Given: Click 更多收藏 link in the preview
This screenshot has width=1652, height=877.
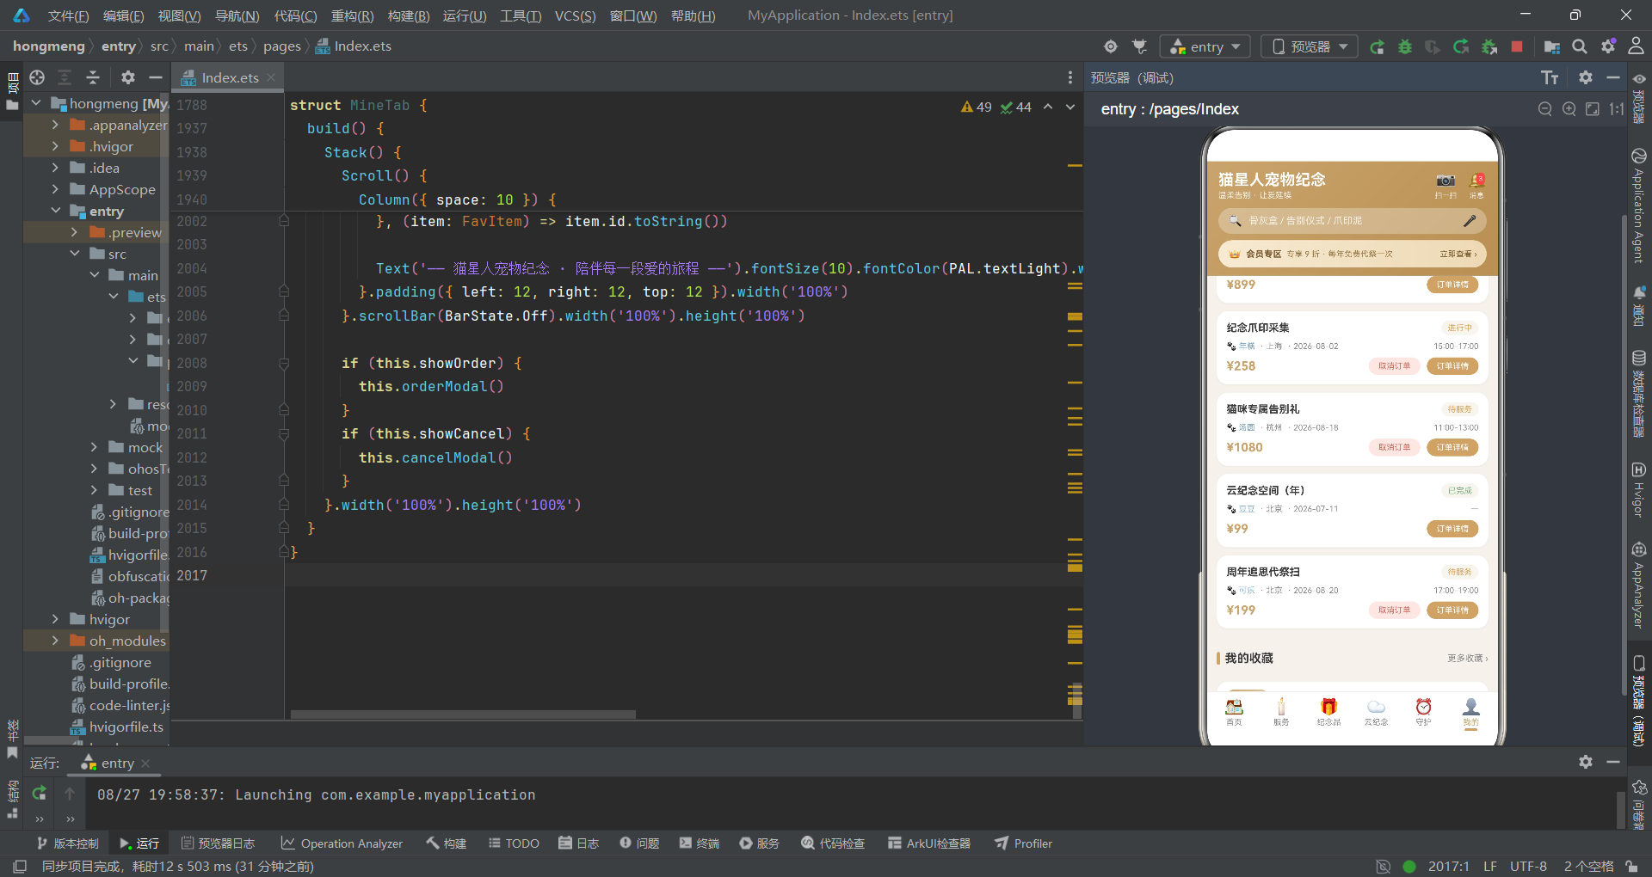Looking at the screenshot, I should [1467, 659].
